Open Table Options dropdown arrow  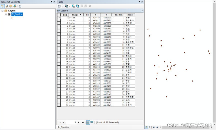click(x=62, y=6)
